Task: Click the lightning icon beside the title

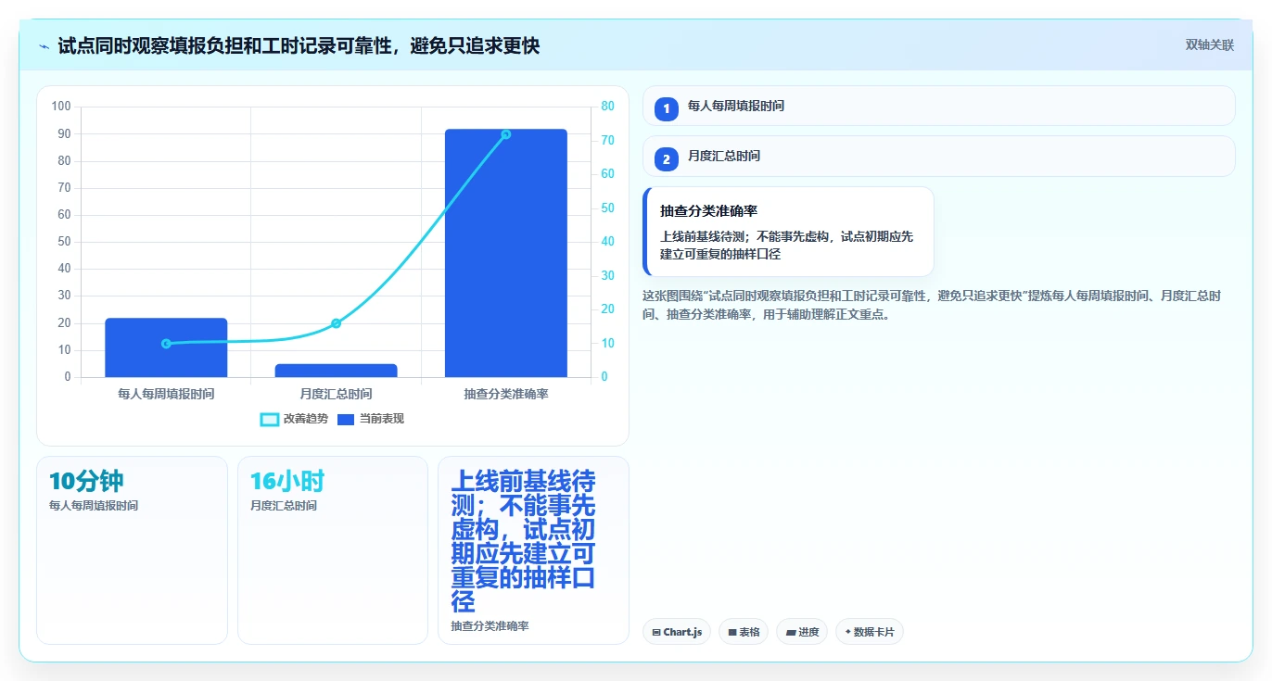Action: [x=44, y=46]
